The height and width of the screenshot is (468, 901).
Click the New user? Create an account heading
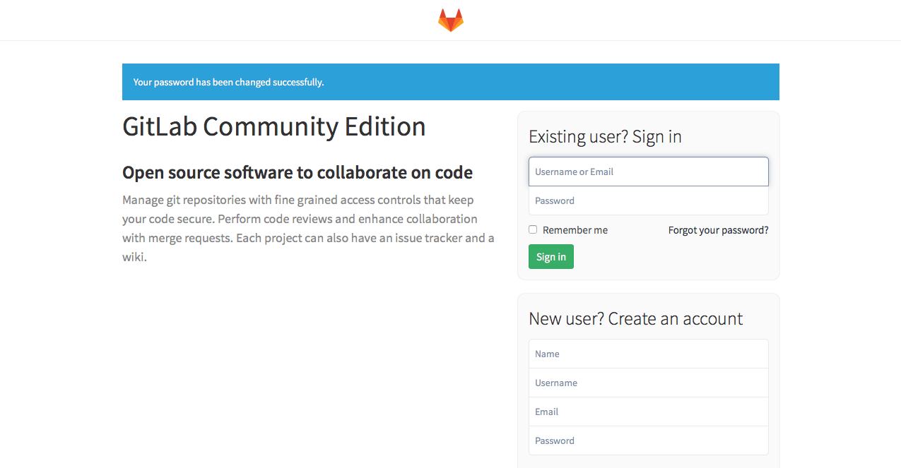coord(635,318)
